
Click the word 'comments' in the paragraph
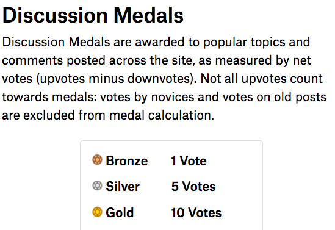click(x=32, y=60)
